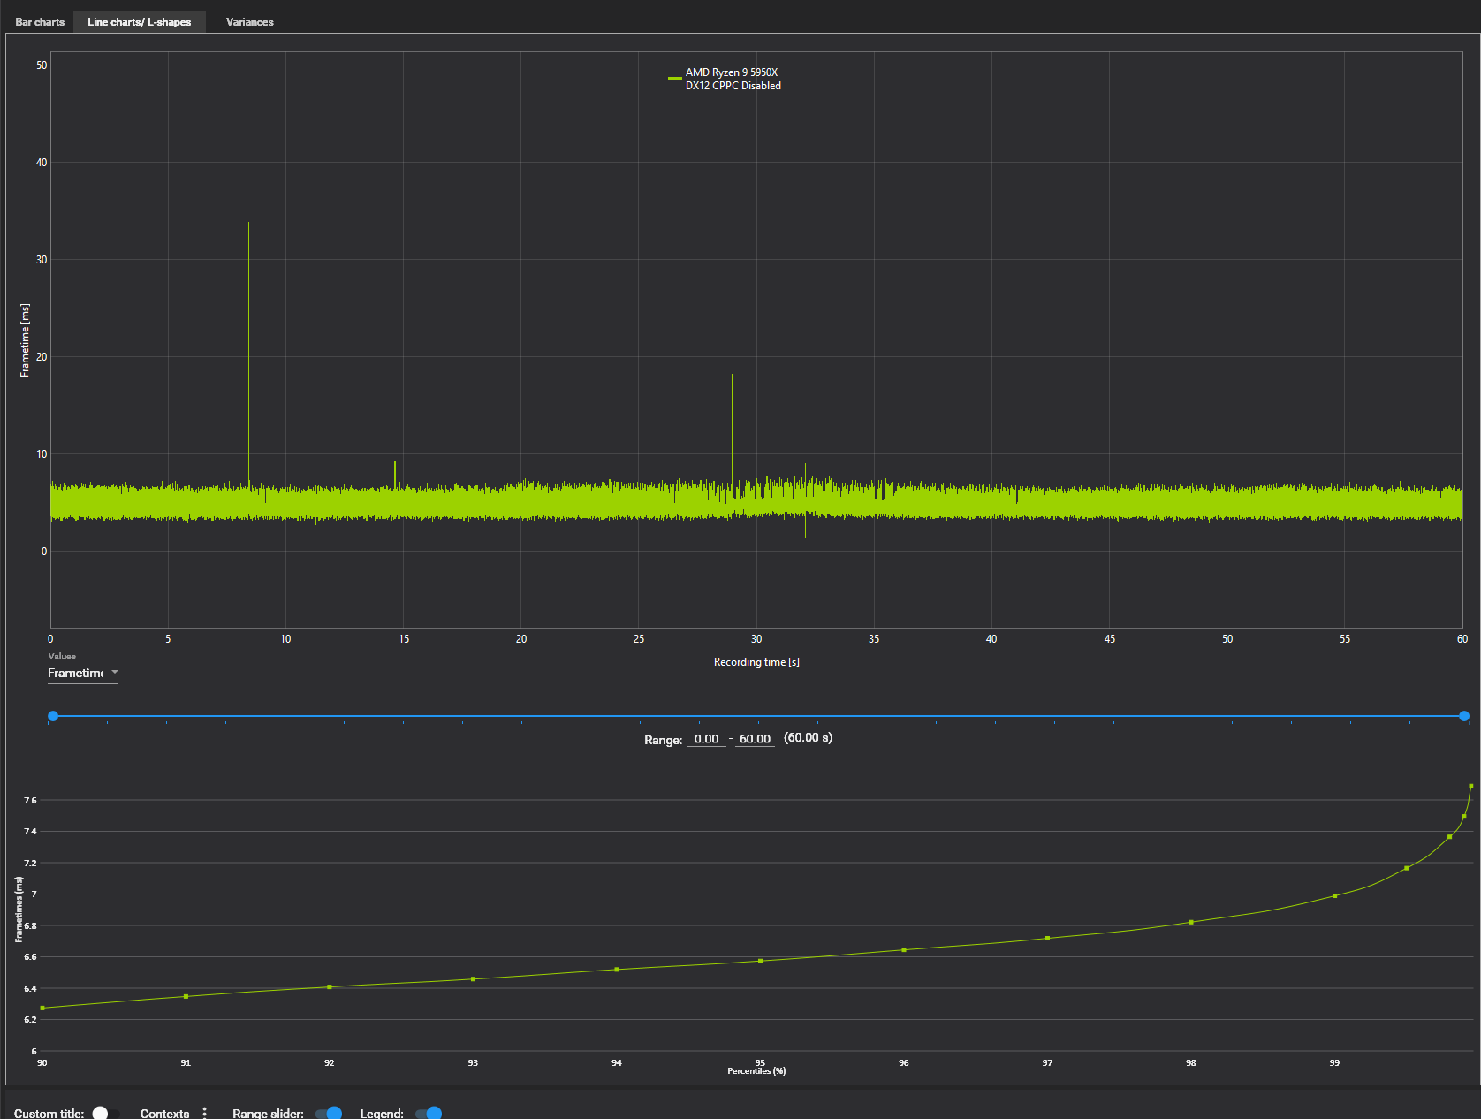Image resolution: width=1481 pixels, height=1119 pixels.
Task: Open the Contexts three-dot menu
Action: 205,1113
